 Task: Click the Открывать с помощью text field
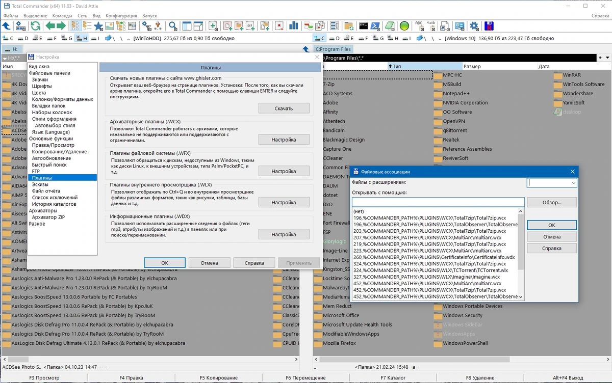tap(438, 202)
